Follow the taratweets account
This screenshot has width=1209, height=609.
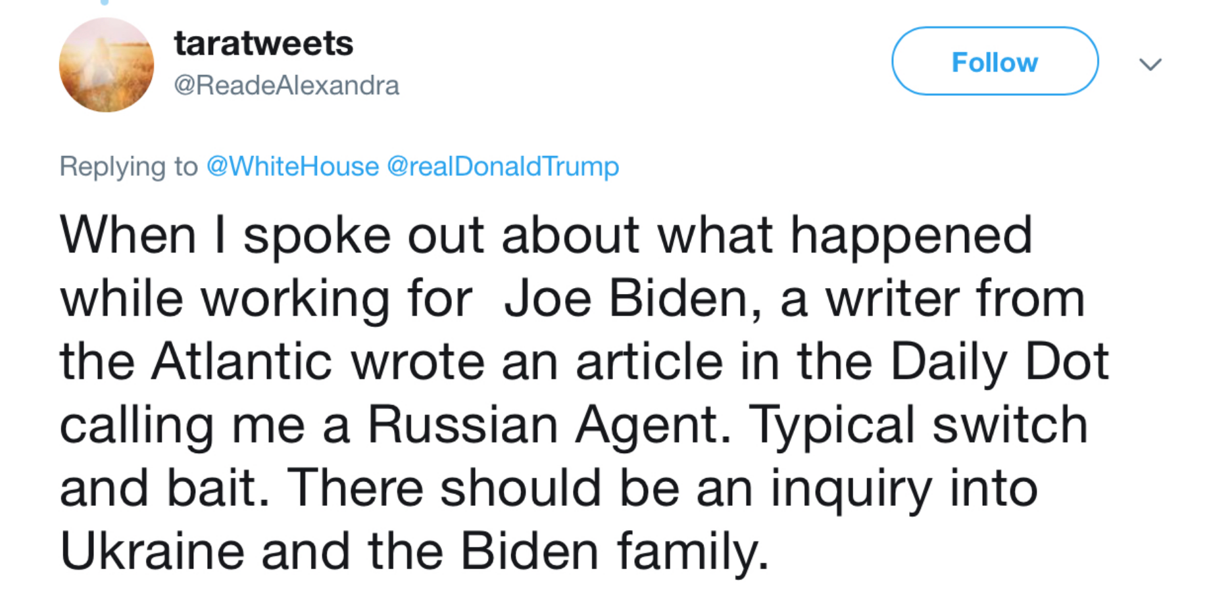(995, 61)
